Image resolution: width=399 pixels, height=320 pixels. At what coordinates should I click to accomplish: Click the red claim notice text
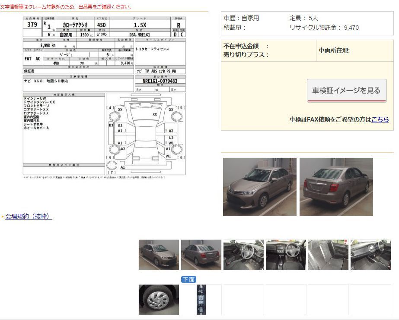pos(66,7)
